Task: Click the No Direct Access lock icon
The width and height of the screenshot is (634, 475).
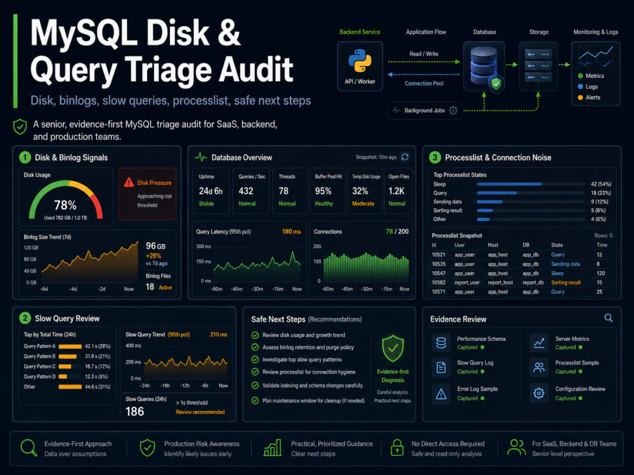Action: click(x=397, y=448)
